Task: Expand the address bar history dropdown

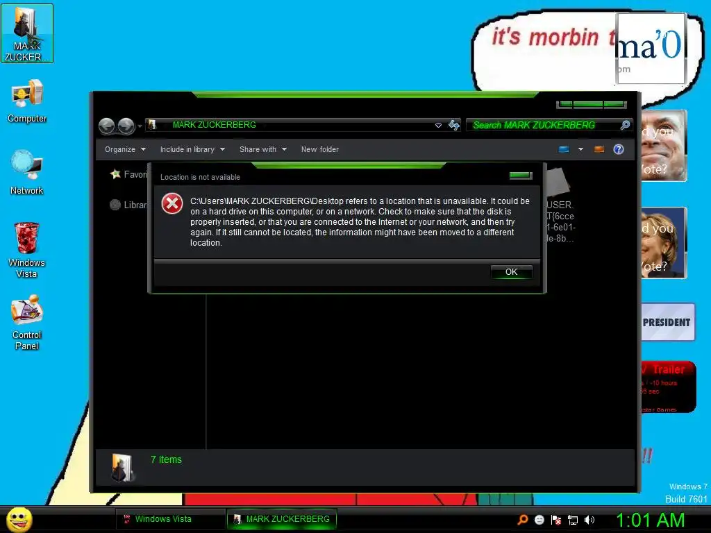Action: point(438,126)
